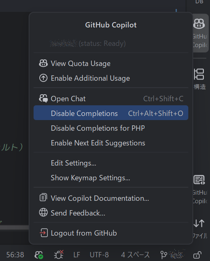
Task: Select Disable Completions in the Copilot menu
Action: click(x=111, y=113)
